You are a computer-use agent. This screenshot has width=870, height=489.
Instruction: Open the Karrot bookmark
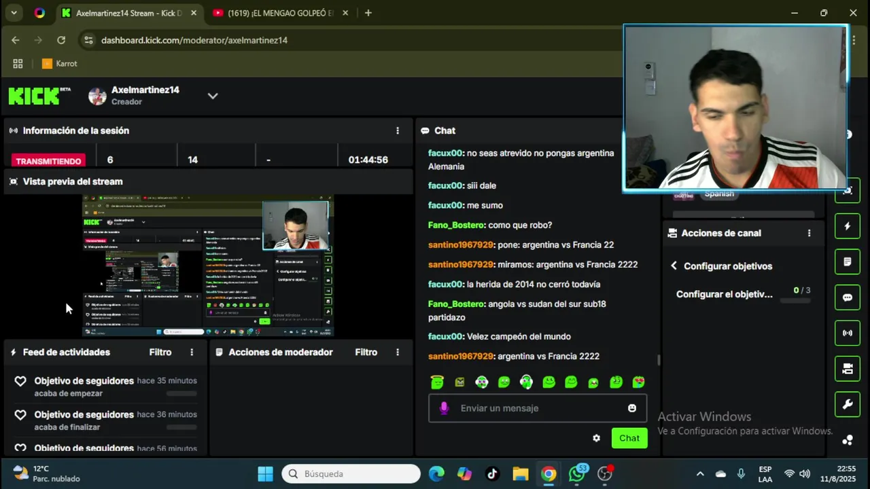click(60, 63)
